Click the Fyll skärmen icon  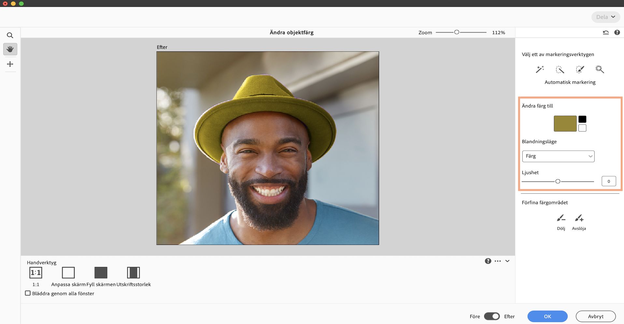101,273
